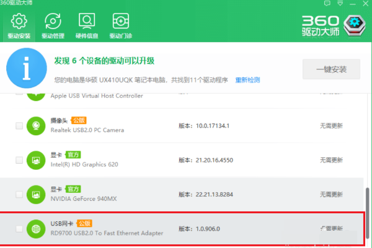
Task: Click the Apple USB Virtual Host Controller name
Action: [x=97, y=96]
